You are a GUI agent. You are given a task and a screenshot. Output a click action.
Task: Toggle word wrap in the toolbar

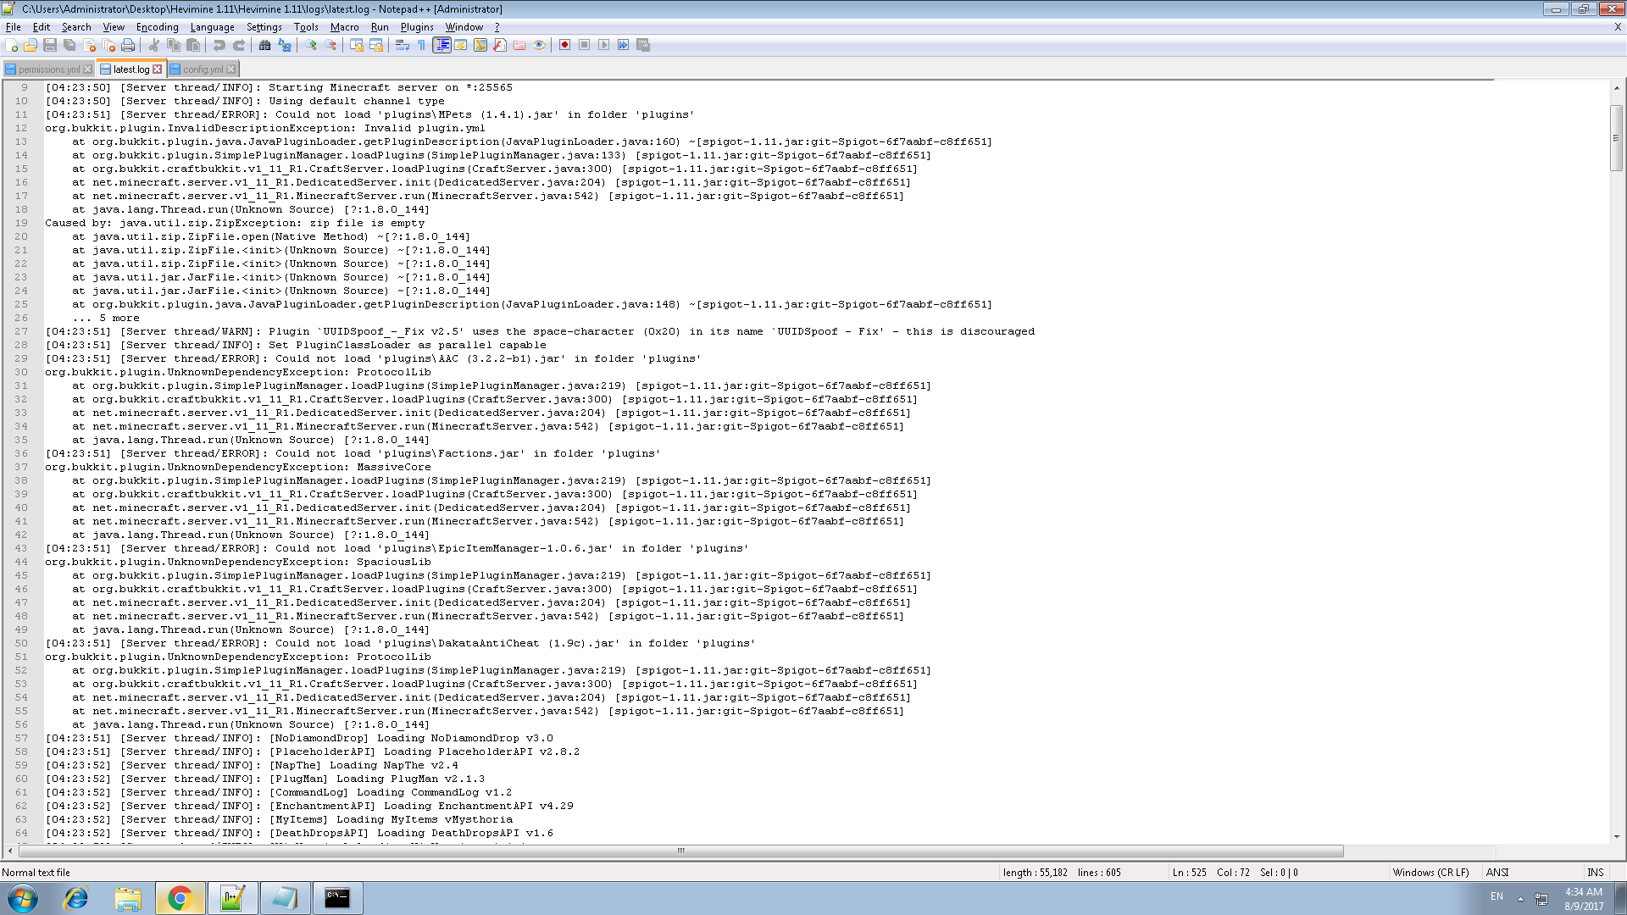[403, 45]
